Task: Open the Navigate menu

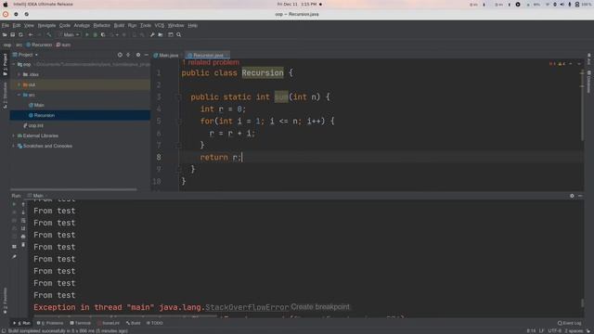Action: (x=46, y=25)
